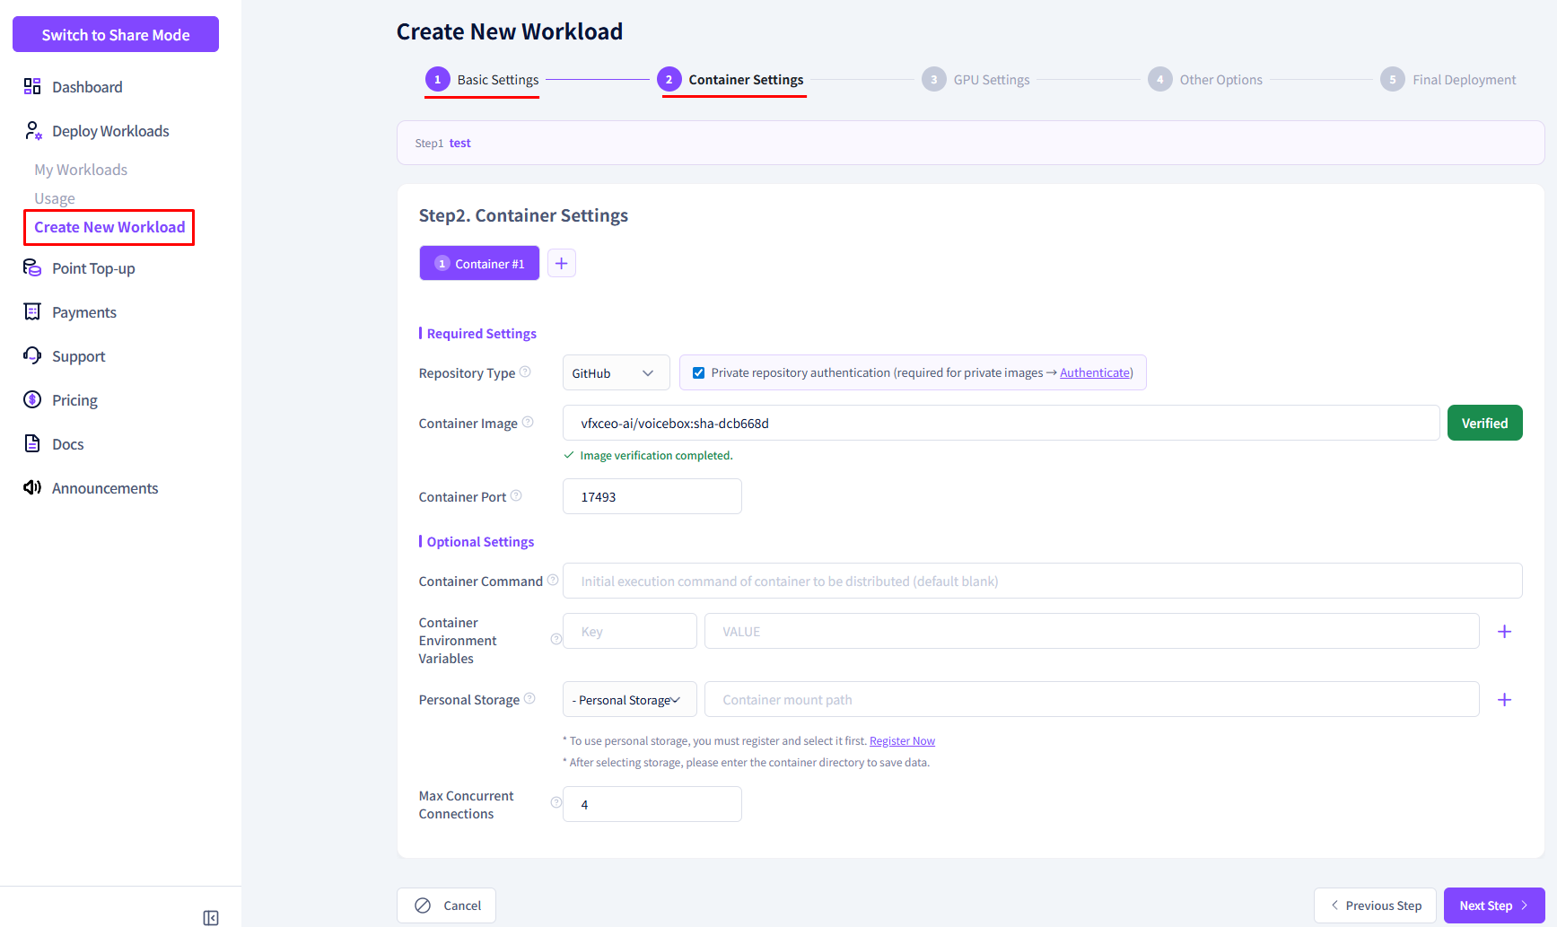Image resolution: width=1557 pixels, height=927 pixels.
Task: Select the Container Settings step
Action: click(731, 80)
